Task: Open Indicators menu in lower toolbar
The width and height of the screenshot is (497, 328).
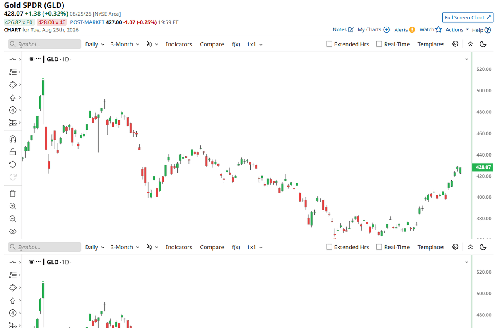Action: (x=179, y=247)
